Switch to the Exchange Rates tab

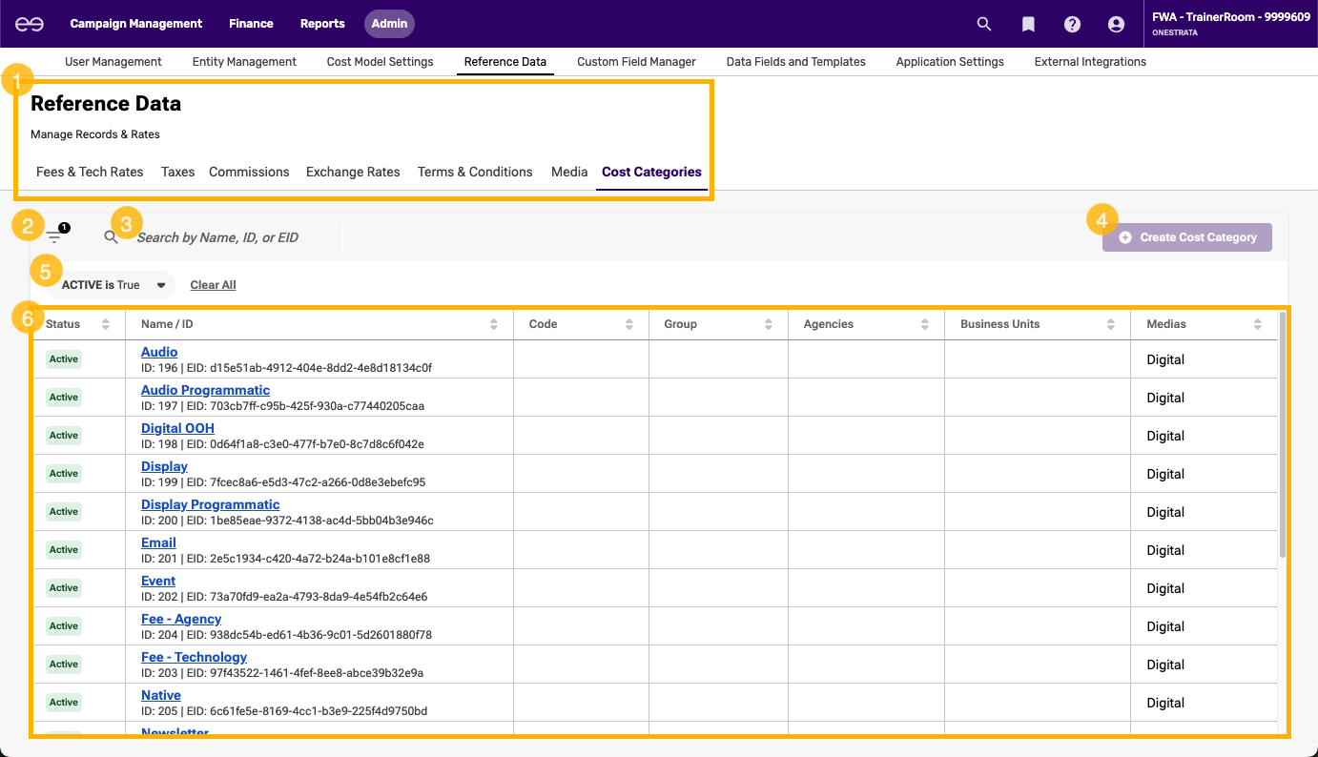353,173
